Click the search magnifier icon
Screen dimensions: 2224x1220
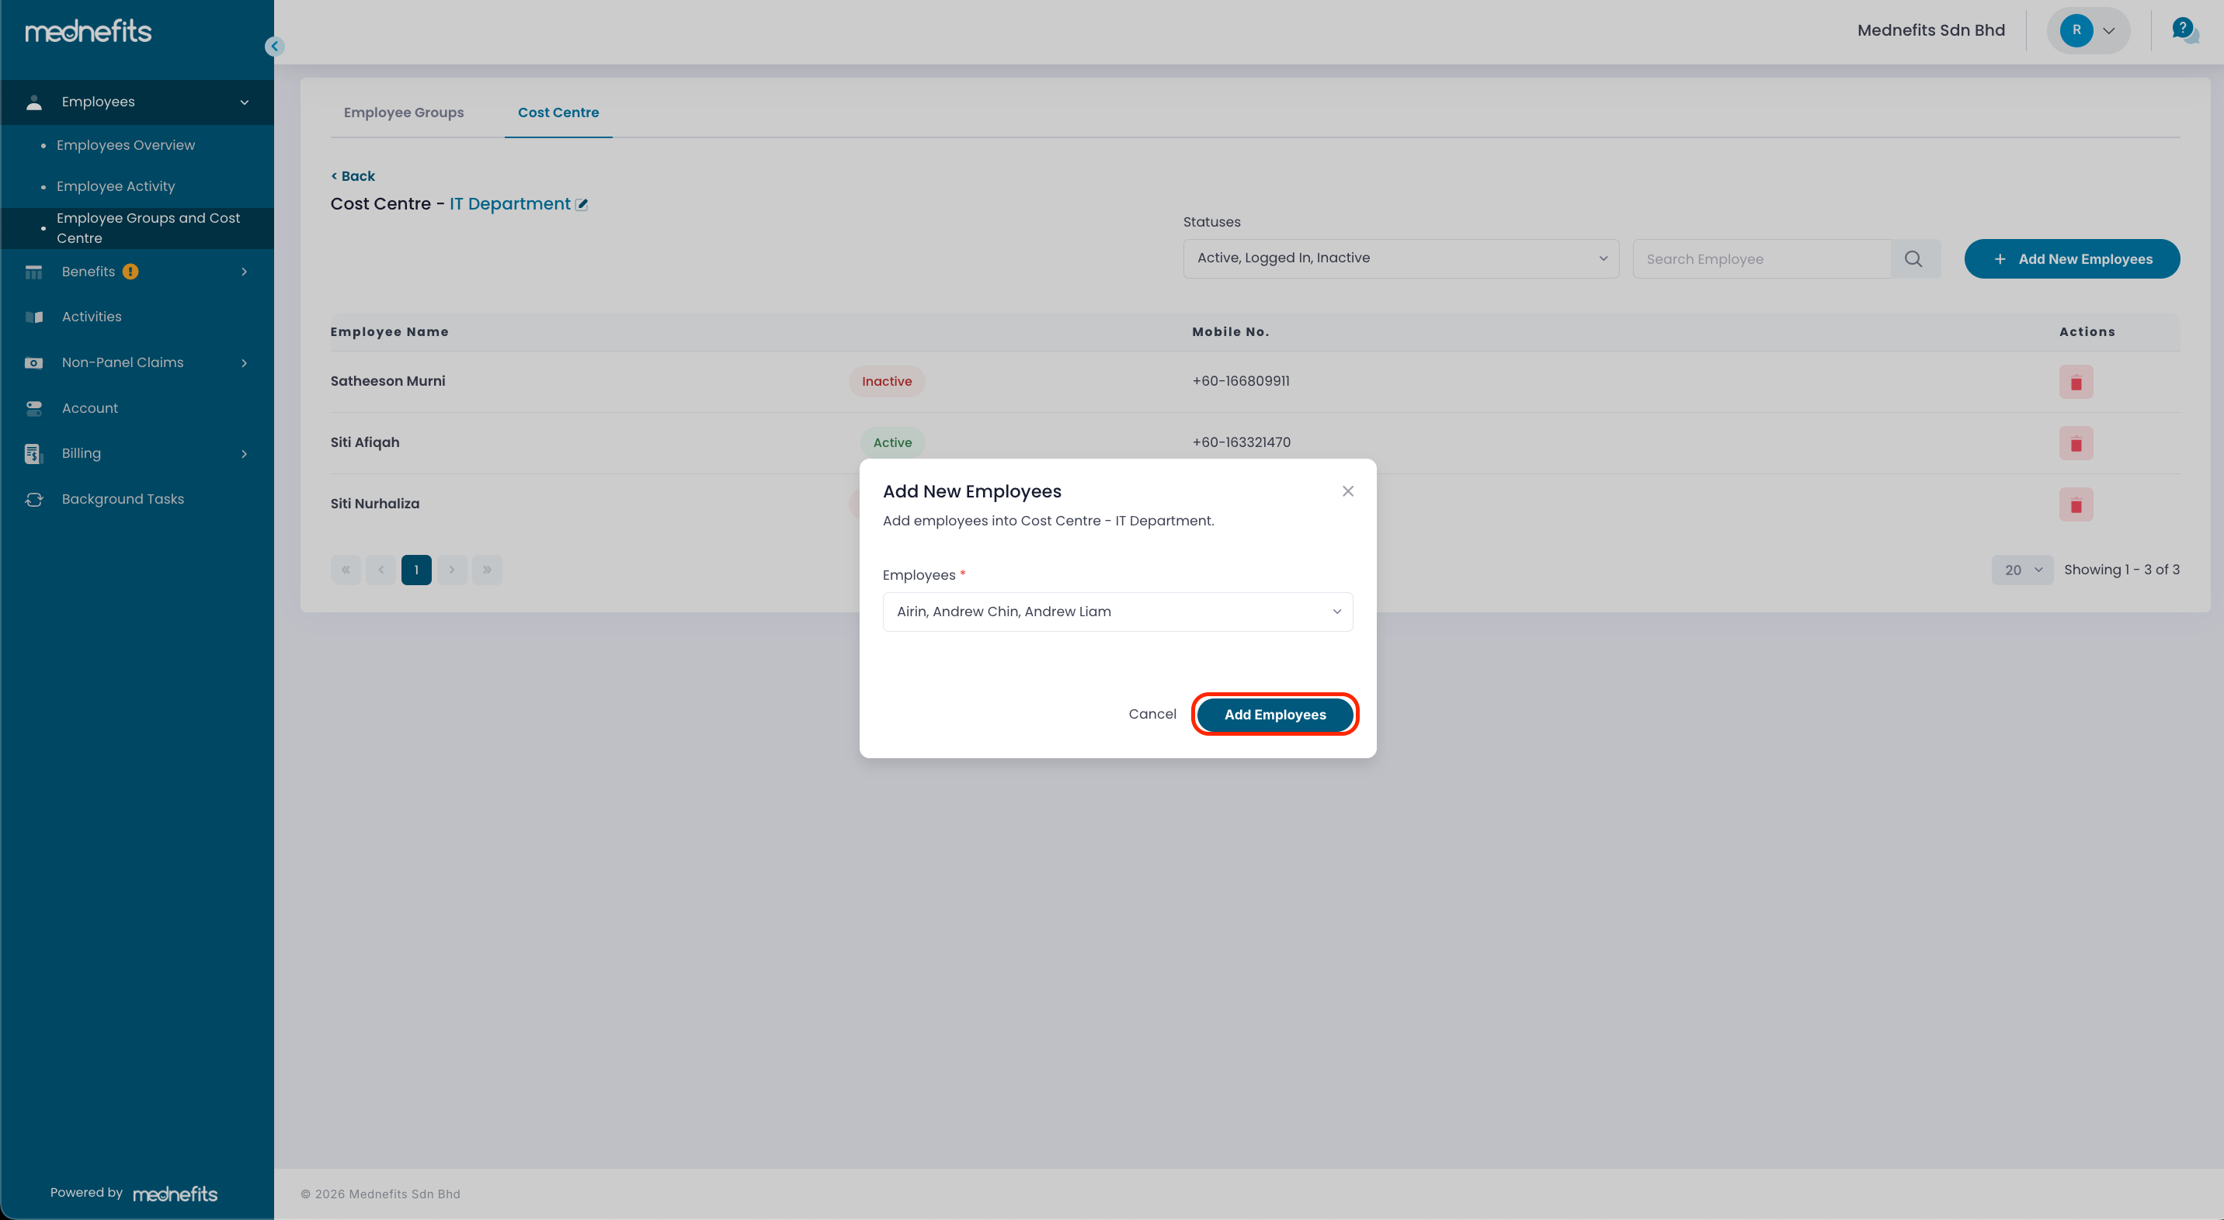pyautogui.click(x=1913, y=259)
